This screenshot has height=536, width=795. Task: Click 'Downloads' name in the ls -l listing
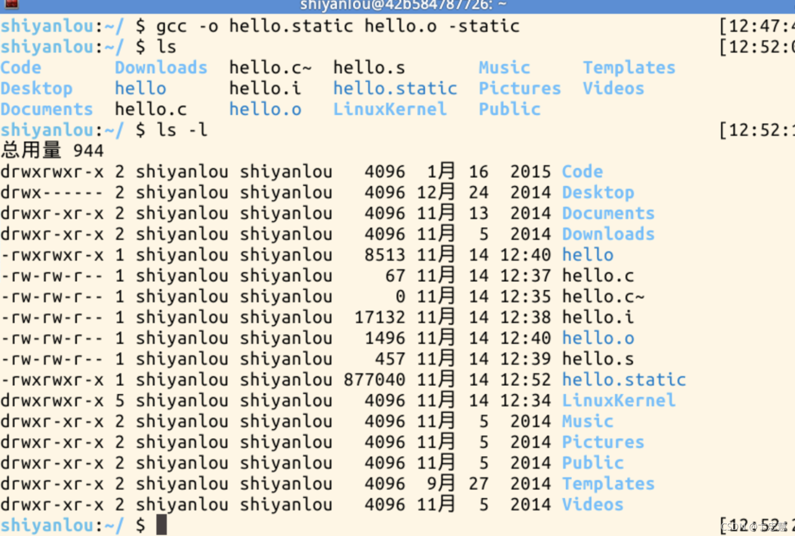click(x=608, y=234)
